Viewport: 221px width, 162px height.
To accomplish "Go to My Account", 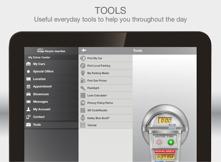I will [x=51, y=109].
